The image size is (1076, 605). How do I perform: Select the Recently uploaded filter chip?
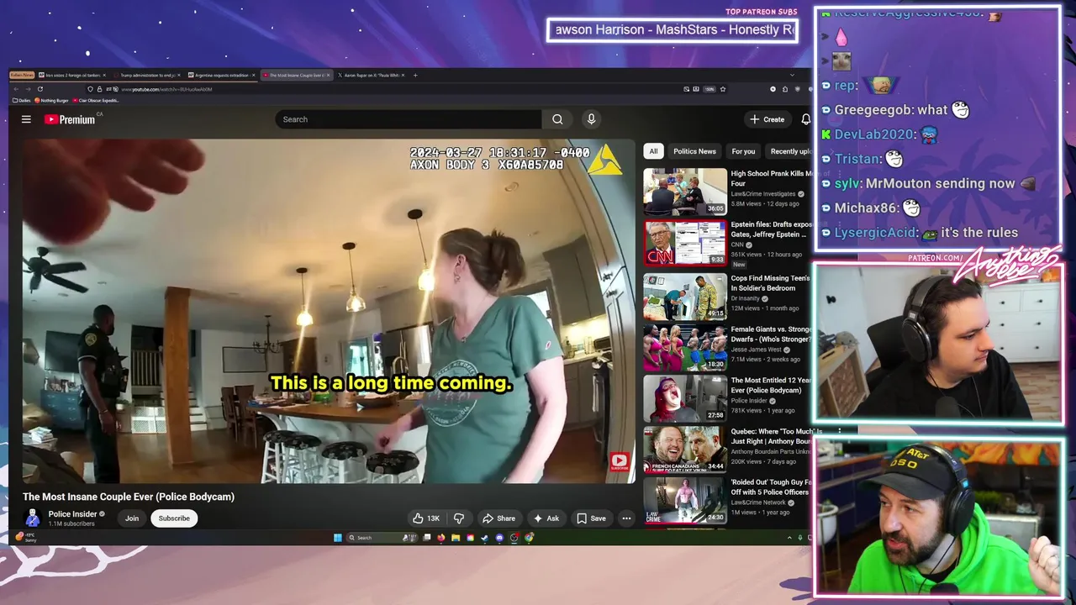point(789,151)
